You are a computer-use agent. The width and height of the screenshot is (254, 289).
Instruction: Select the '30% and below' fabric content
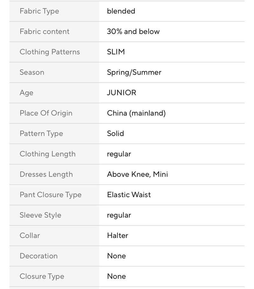point(133,32)
